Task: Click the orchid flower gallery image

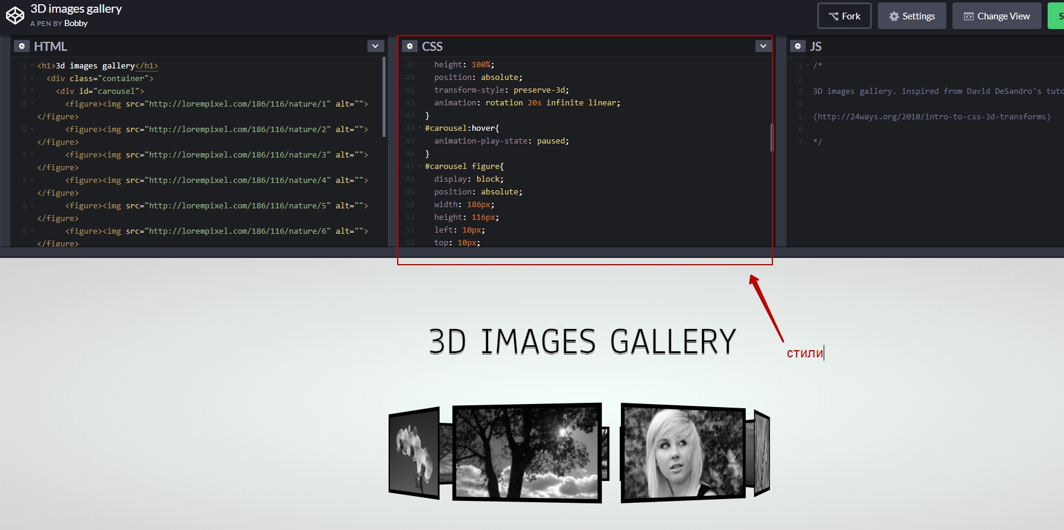Action: [x=414, y=454]
